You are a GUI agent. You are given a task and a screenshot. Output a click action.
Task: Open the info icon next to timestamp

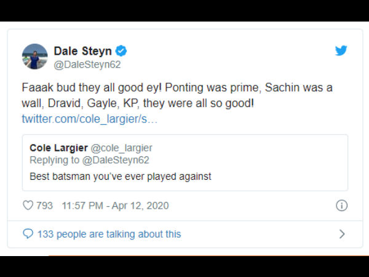342,206
